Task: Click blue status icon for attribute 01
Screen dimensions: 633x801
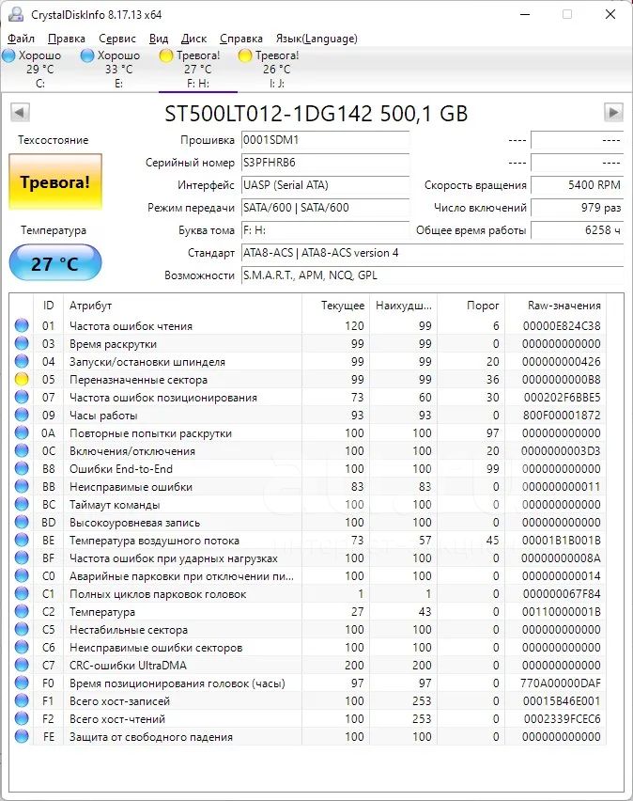Action: pyautogui.click(x=22, y=325)
